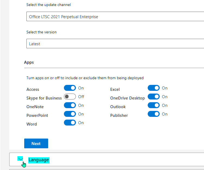Click the 'Select the version' label

(42, 32)
